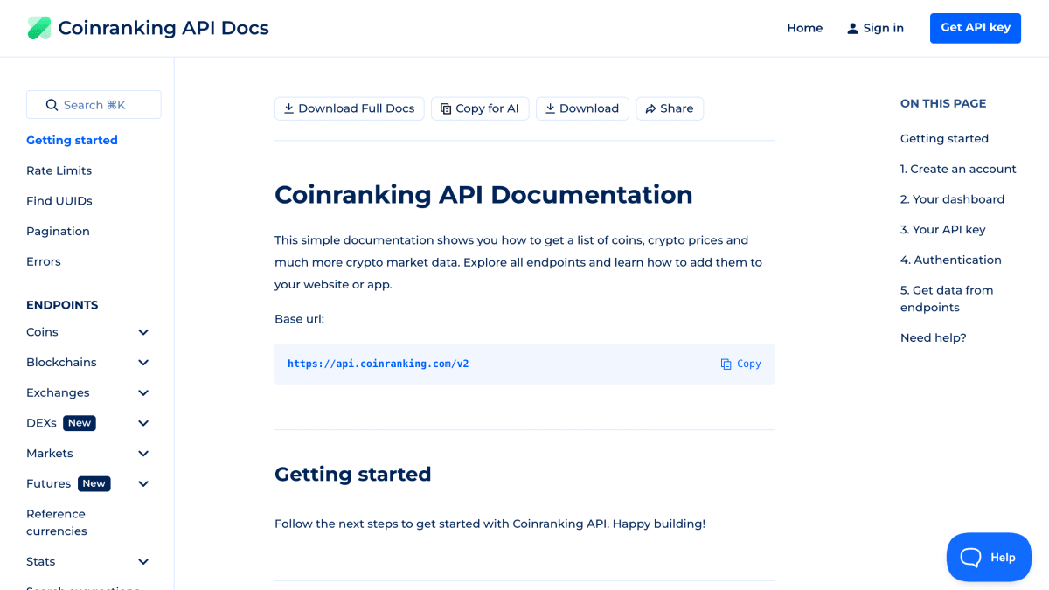
Task: Open Reference currencies in sidebar
Action: point(56,523)
